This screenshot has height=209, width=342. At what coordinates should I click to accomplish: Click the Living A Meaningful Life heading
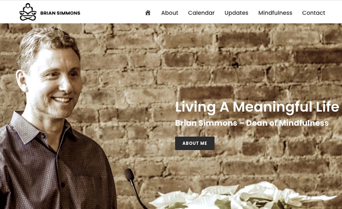(x=257, y=107)
